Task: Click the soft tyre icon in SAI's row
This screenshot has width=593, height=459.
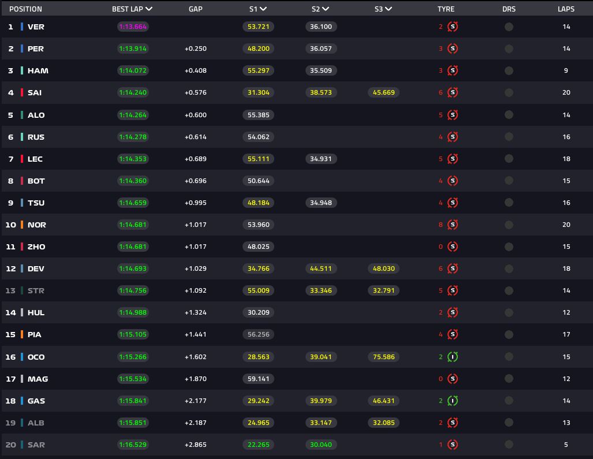Action: [x=453, y=92]
